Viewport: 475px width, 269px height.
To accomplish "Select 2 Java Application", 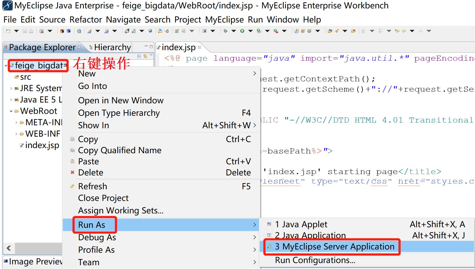I will coord(367,235).
